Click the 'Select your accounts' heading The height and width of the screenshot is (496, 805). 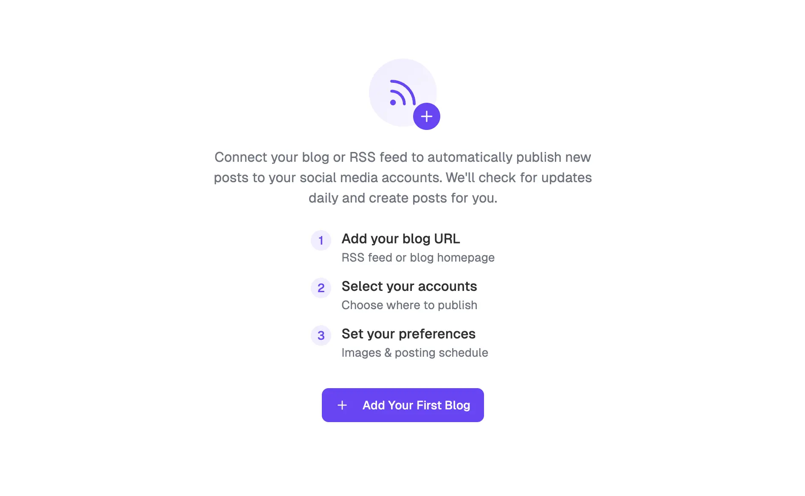coord(409,286)
